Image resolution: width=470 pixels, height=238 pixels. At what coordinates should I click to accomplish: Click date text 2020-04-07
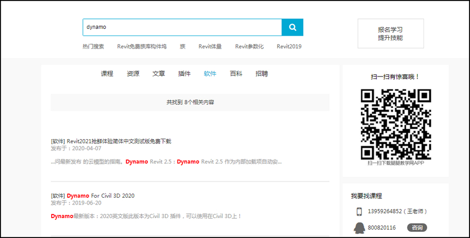tap(87, 148)
